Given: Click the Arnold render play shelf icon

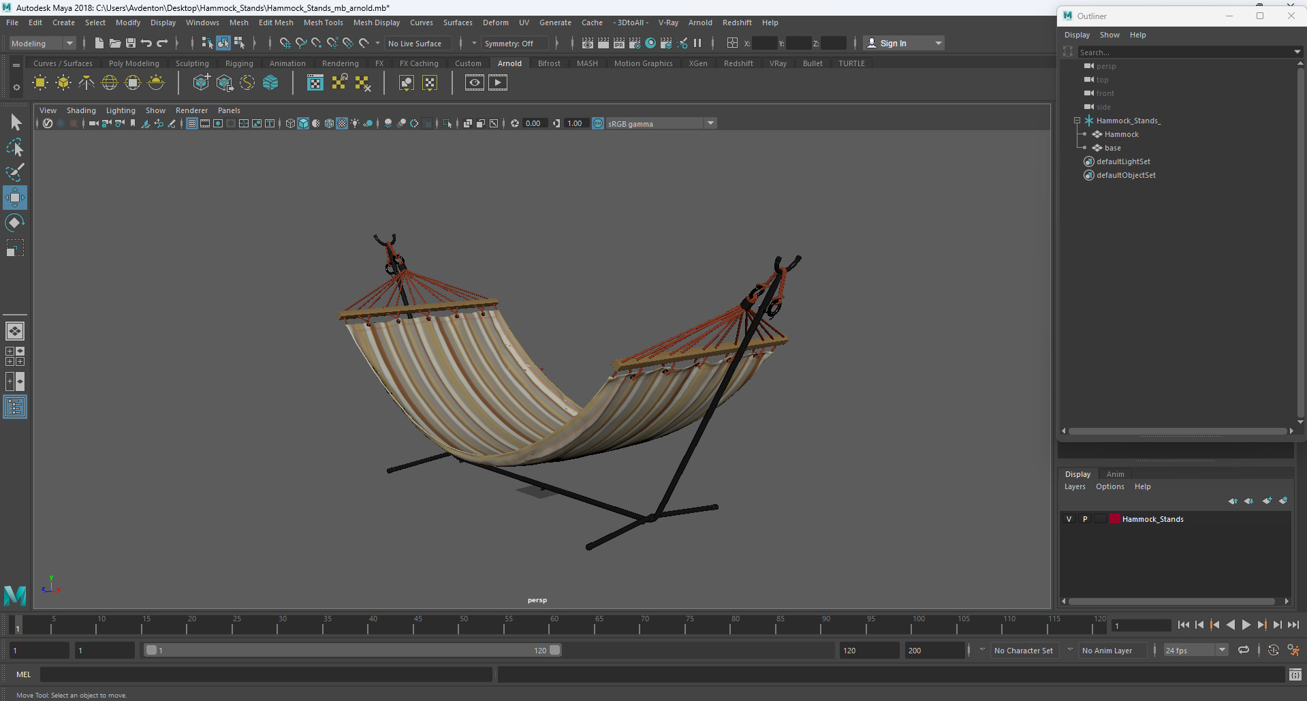Looking at the screenshot, I should [498, 83].
